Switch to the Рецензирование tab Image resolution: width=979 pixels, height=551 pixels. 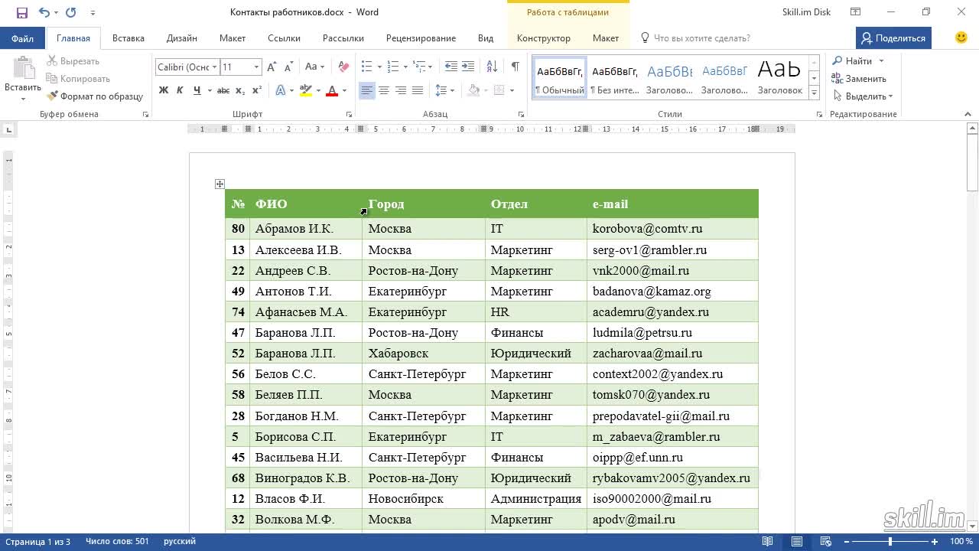(x=421, y=38)
